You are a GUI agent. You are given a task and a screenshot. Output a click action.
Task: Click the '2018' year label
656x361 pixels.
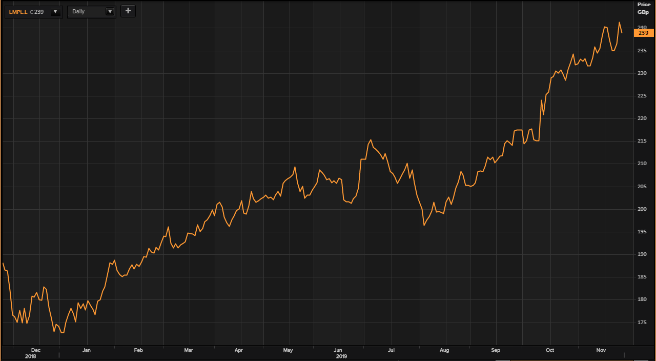coord(30,356)
